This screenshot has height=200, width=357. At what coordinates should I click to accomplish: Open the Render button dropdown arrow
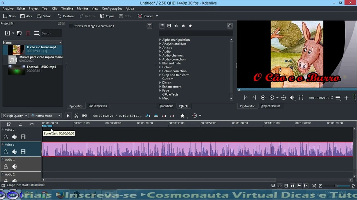[157, 16]
